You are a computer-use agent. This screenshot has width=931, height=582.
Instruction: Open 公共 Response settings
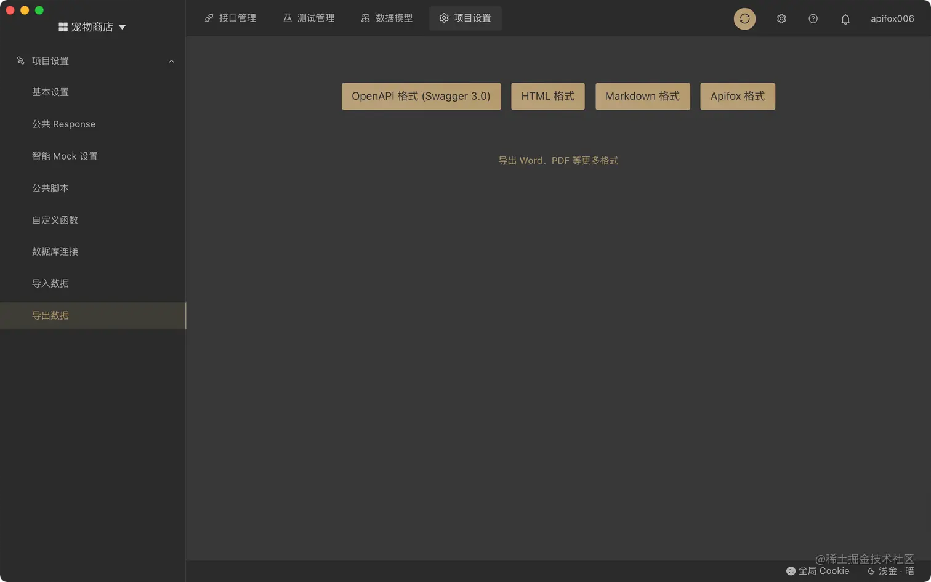[92, 124]
